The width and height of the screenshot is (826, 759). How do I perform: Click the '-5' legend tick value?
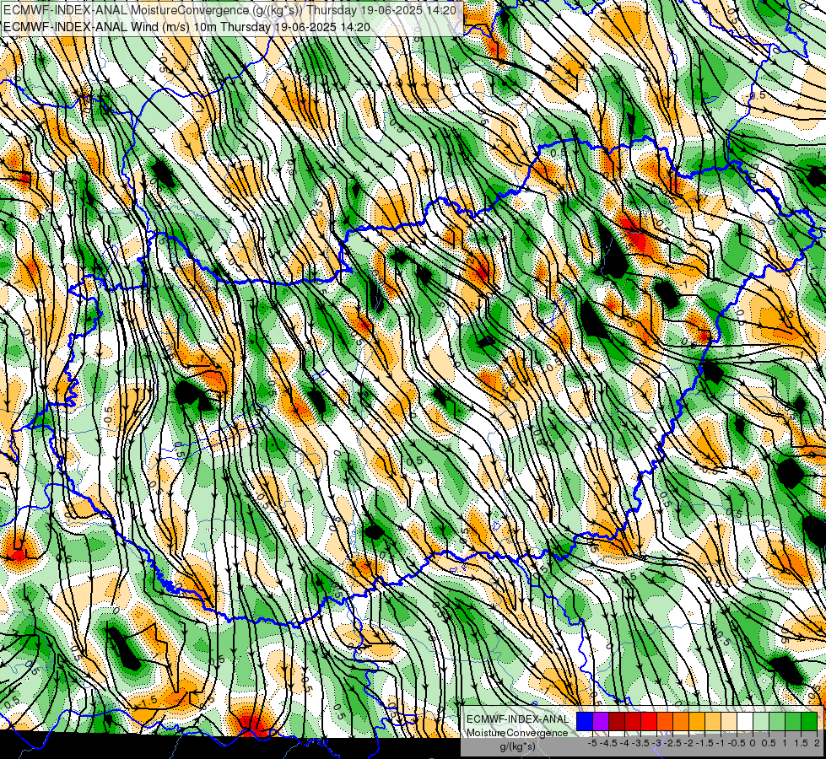tap(592, 743)
